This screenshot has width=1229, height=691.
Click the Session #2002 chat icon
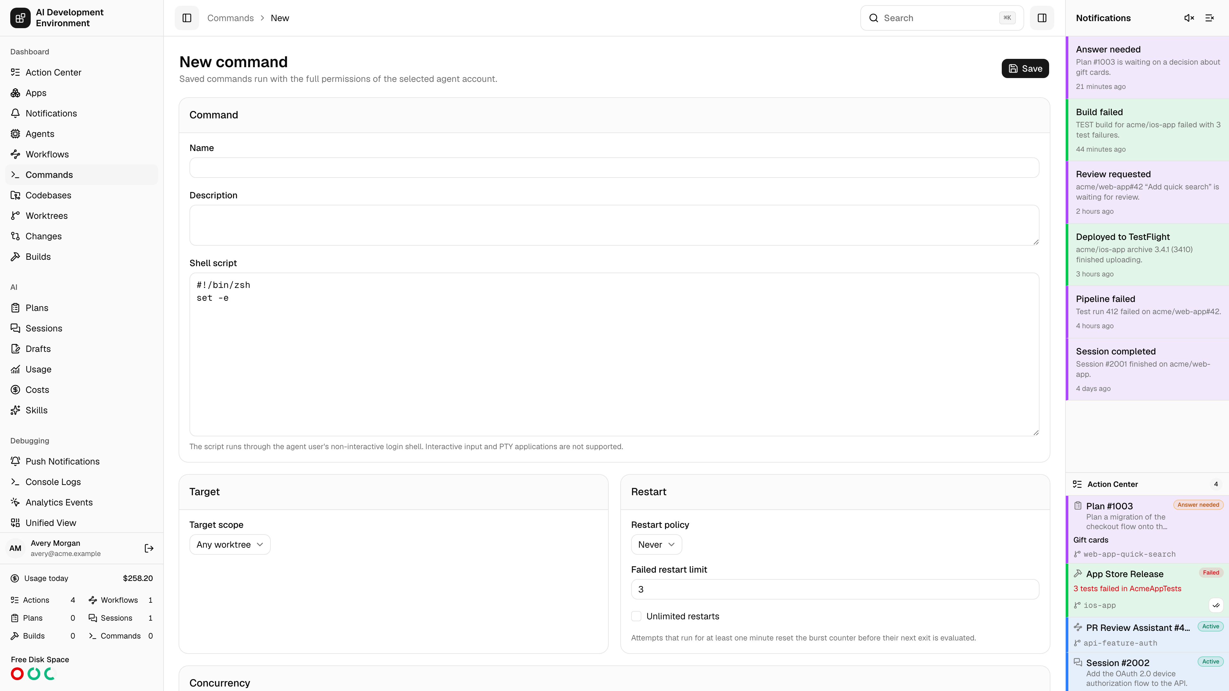click(x=1078, y=662)
